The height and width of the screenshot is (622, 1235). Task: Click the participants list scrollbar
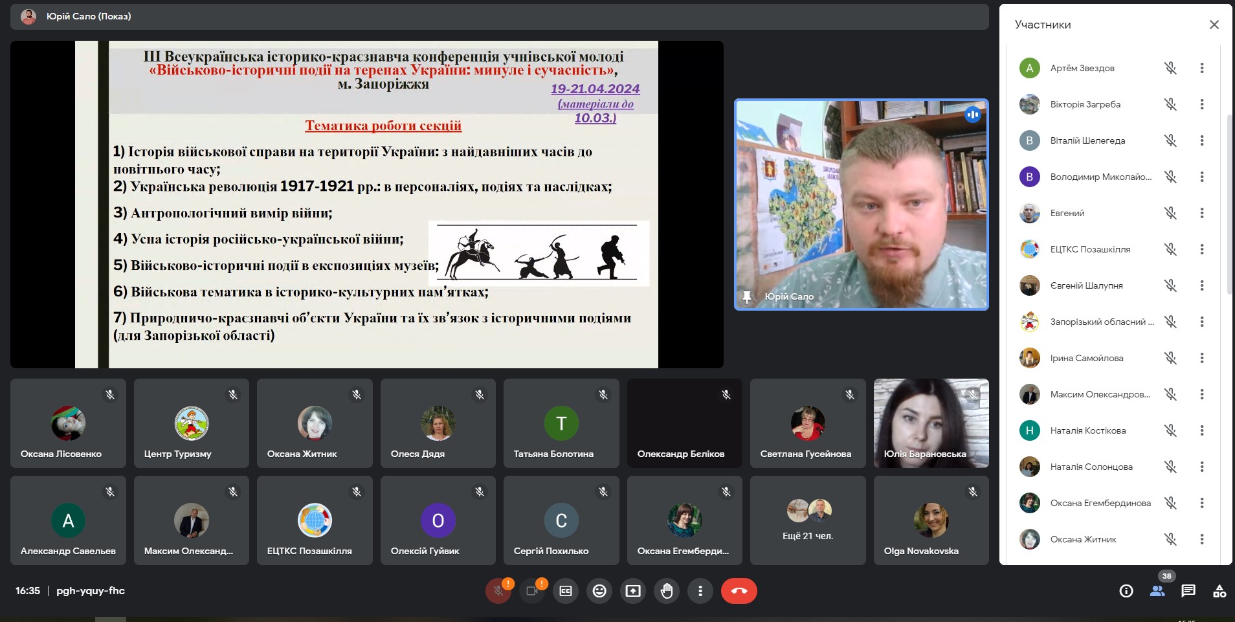(1229, 204)
